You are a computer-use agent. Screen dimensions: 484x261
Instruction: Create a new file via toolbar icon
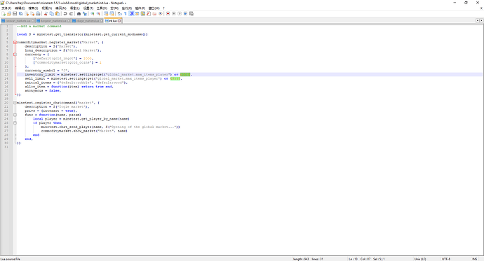[4, 13]
